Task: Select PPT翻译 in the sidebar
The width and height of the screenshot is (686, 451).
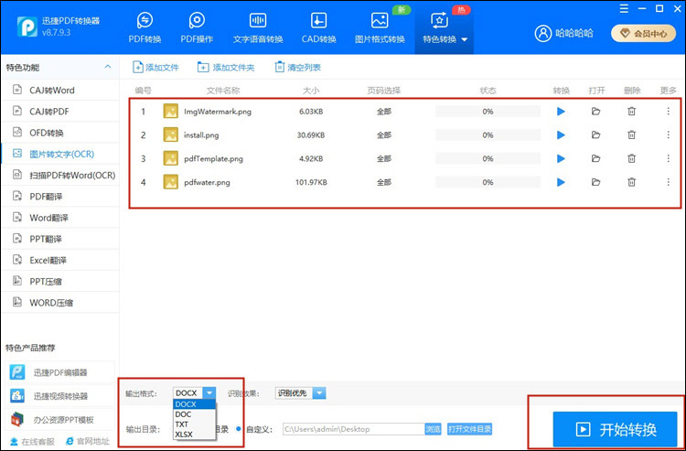Action: tap(60, 240)
